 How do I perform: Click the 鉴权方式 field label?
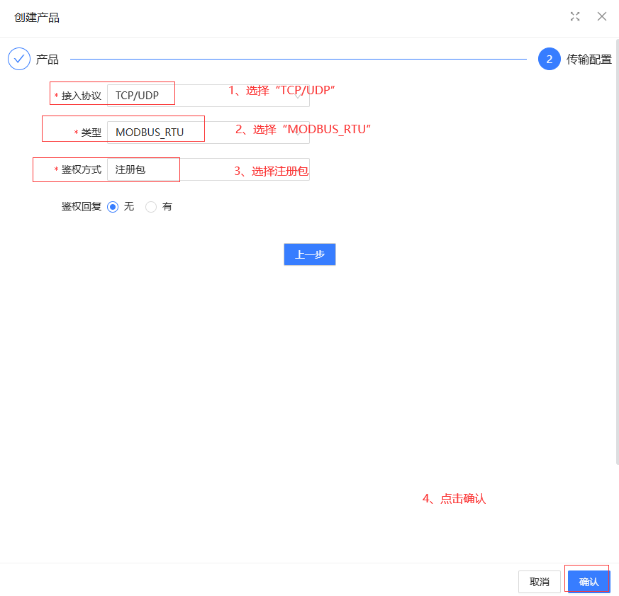81,169
